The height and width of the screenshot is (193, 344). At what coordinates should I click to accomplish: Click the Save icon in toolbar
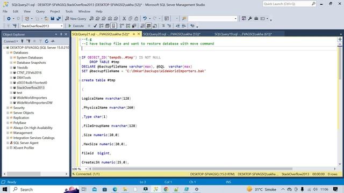[x=53, y=19]
